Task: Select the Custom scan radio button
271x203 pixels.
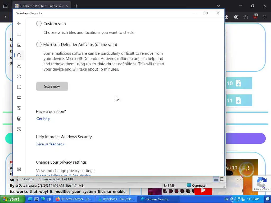Action: 39,24
